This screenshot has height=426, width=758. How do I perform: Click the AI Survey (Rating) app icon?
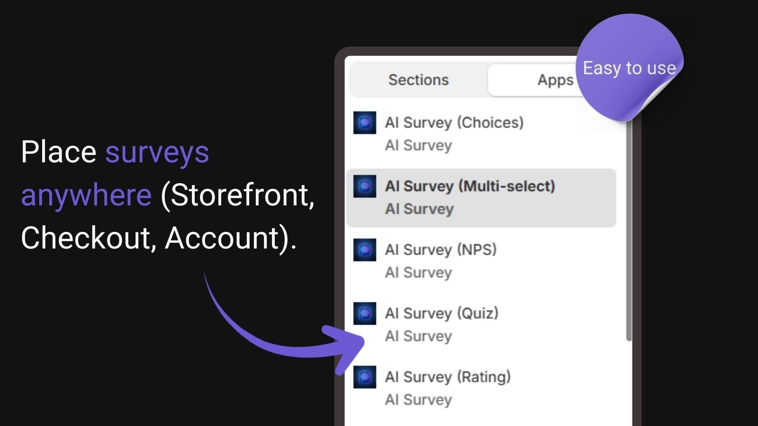tap(365, 377)
